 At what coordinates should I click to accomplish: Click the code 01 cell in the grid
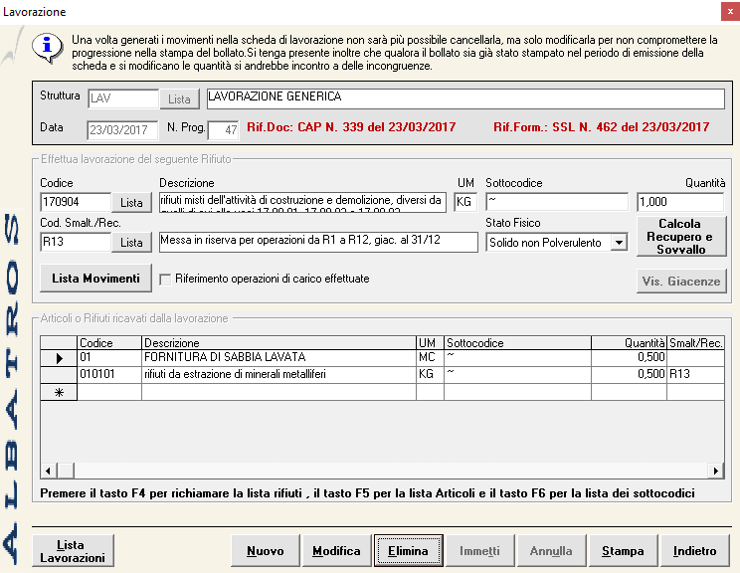click(109, 358)
